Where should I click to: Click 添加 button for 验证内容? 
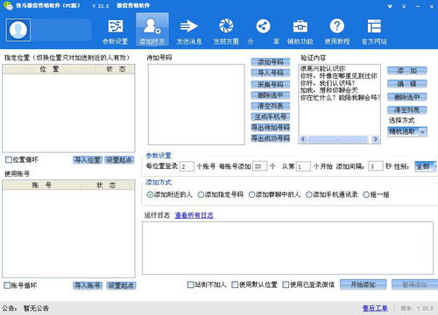407,71
